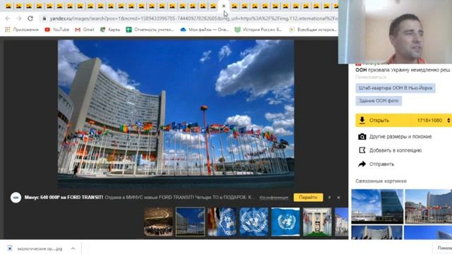Click the Пожаловаться link
452x254 pixels.
coord(371,77)
